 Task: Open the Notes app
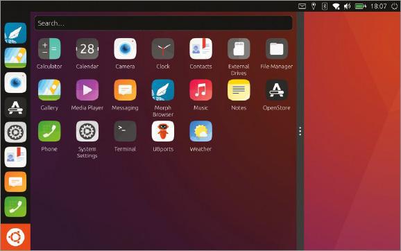(239, 90)
